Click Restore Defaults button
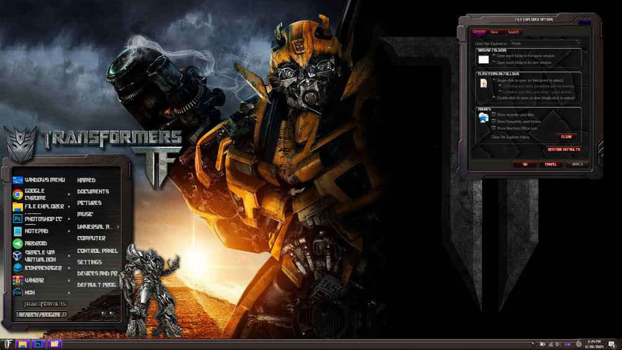 pyautogui.click(x=564, y=149)
